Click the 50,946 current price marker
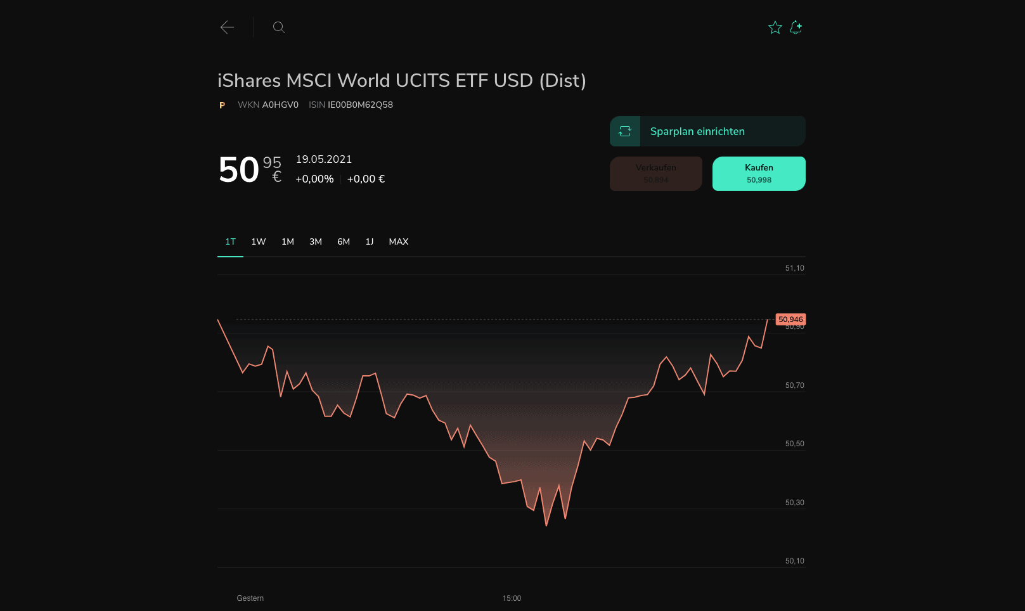This screenshot has width=1025, height=611. [790, 319]
